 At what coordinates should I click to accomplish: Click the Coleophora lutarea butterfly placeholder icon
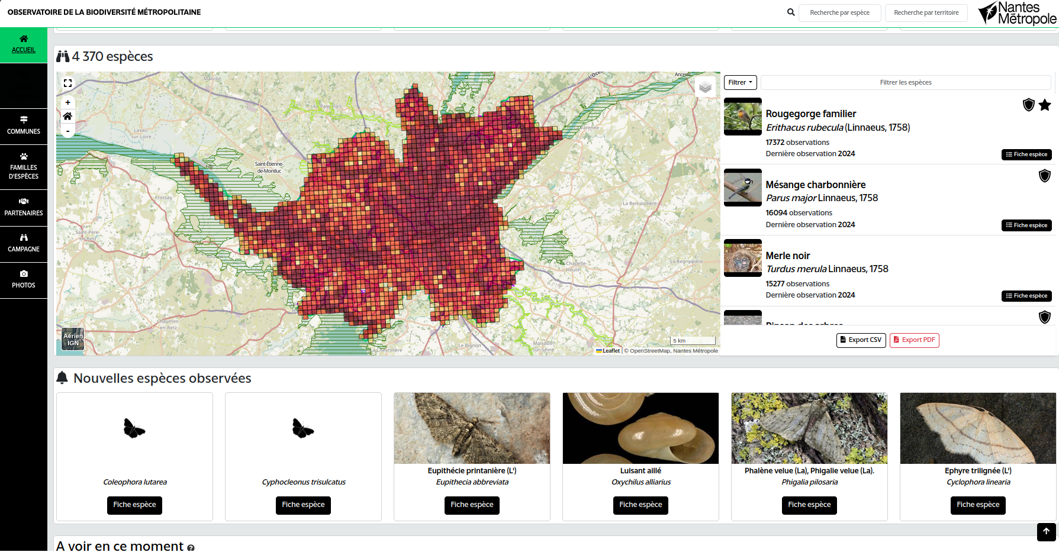(x=134, y=428)
